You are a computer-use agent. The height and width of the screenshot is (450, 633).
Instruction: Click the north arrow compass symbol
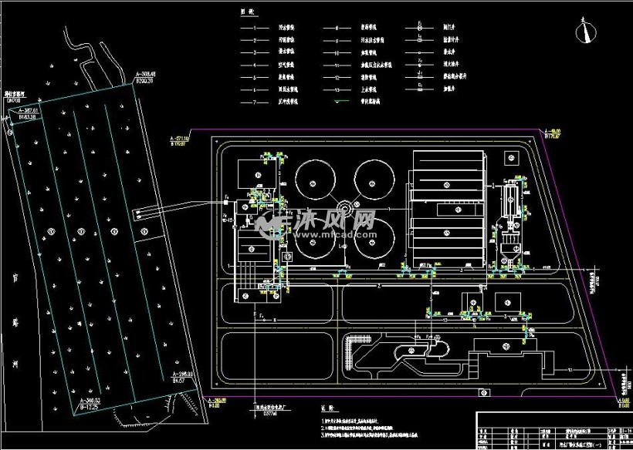click(x=586, y=32)
